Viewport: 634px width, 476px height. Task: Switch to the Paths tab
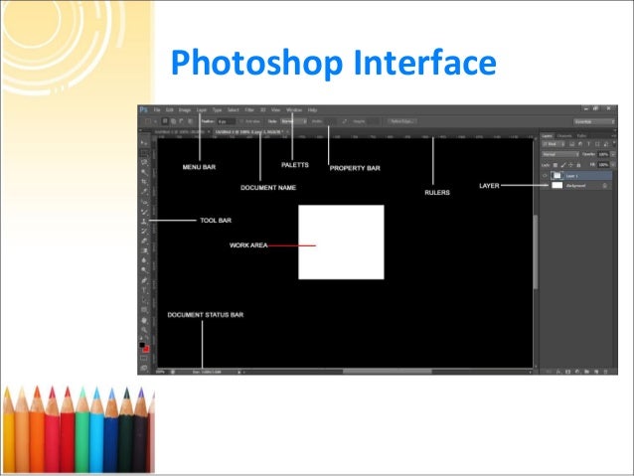(x=581, y=136)
